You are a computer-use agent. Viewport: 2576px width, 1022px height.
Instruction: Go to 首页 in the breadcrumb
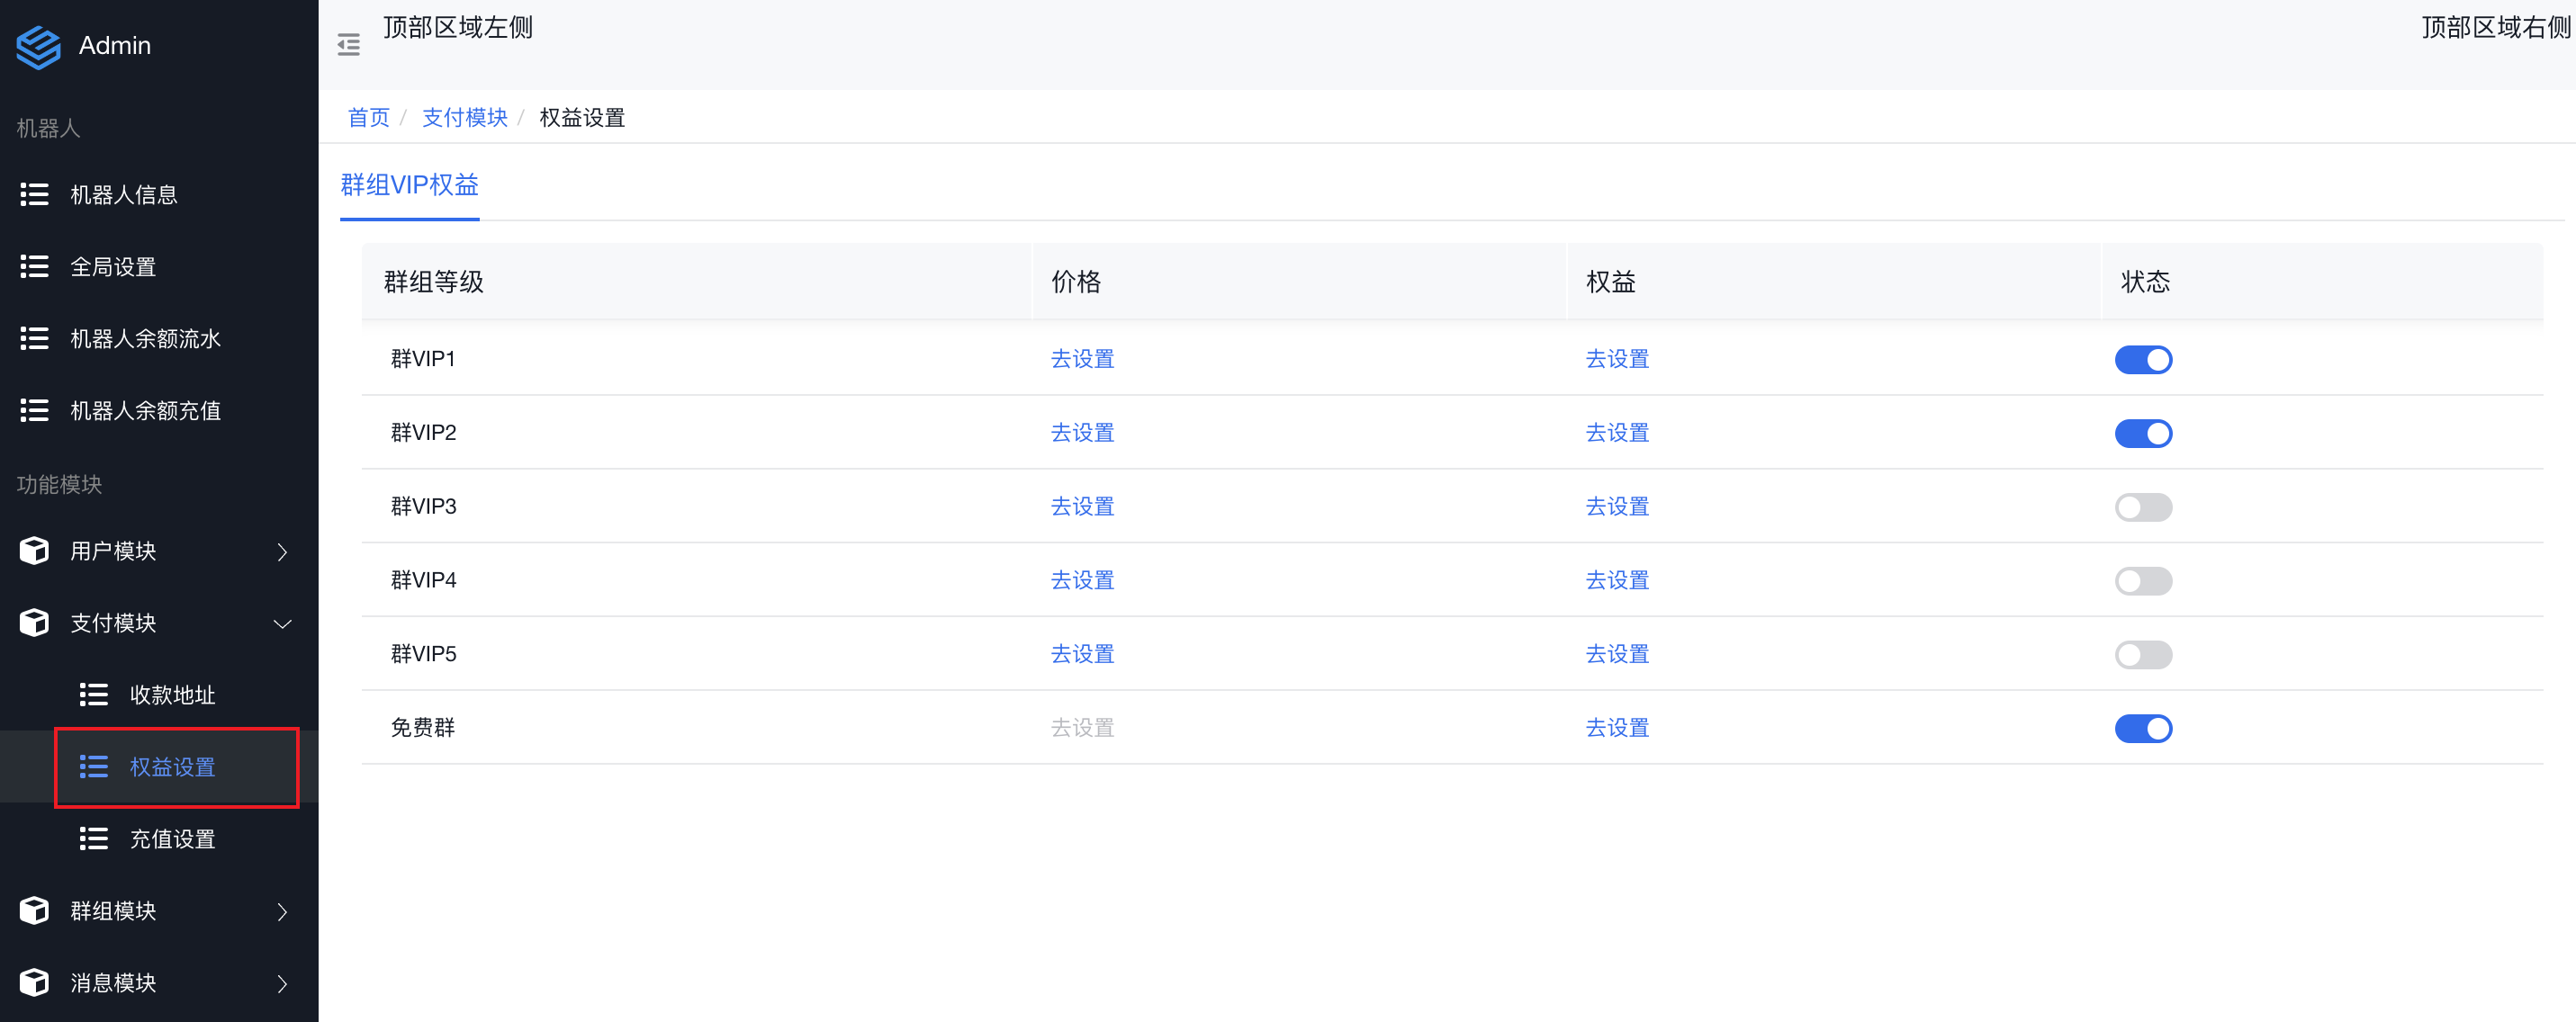[x=368, y=118]
